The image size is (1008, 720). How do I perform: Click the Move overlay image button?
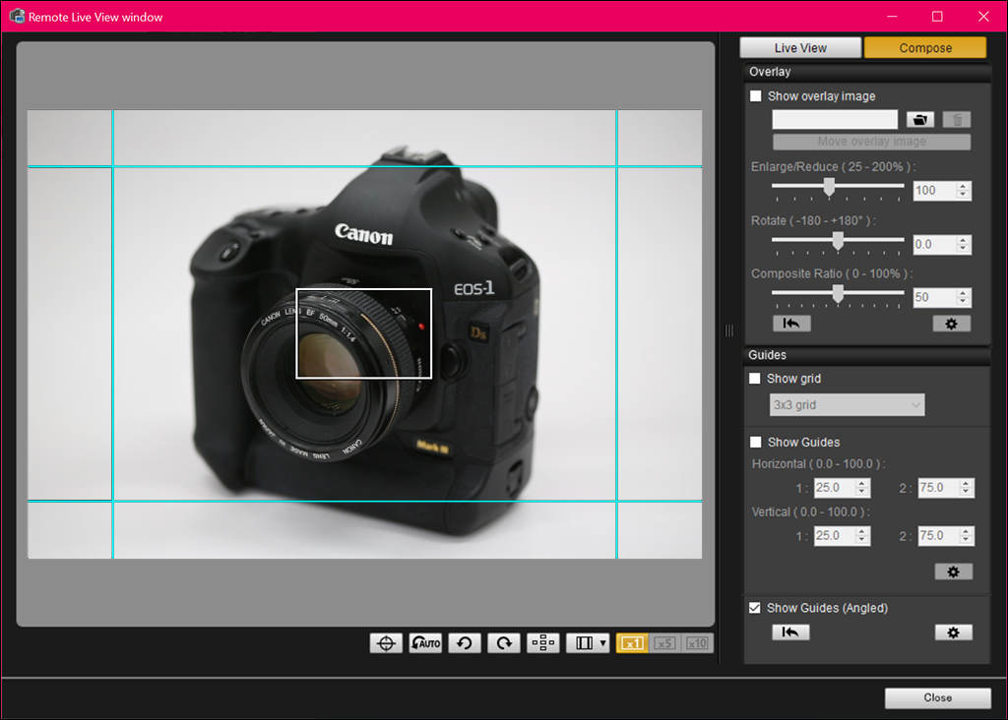pyautogui.click(x=872, y=142)
